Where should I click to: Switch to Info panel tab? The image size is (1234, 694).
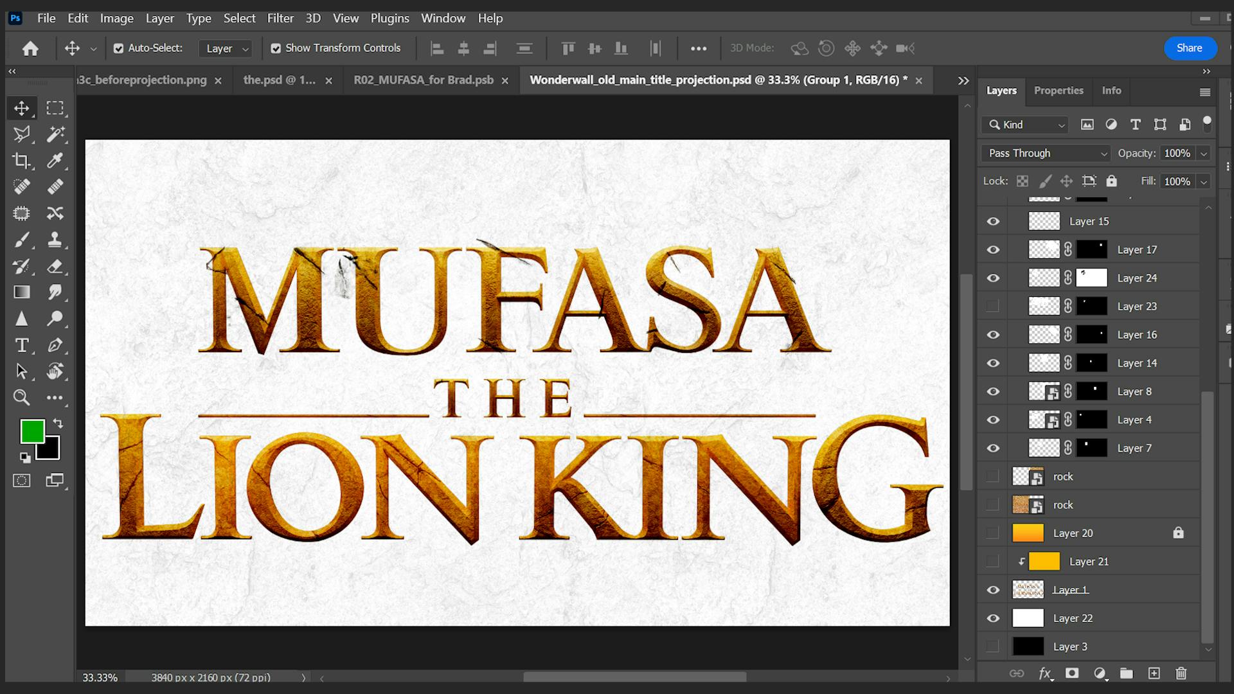pos(1111,91)
